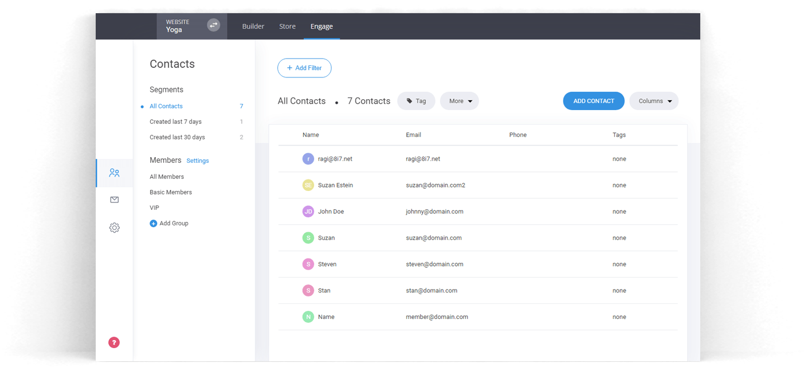Click John Doe's avatar circle
Image resolution: width=804 pixels, height=367 pixels.
tap(308, 211)
